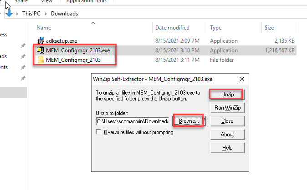
Task: Click the Help button in WinZip dialog
Action: tap(227, 148)
